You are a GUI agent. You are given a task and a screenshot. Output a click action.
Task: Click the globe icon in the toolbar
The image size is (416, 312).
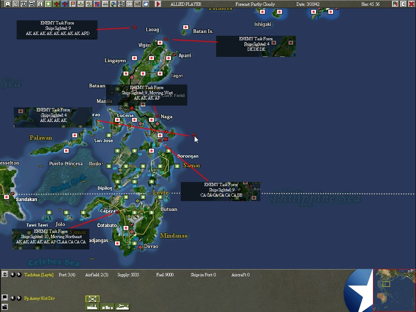[113, 4]
